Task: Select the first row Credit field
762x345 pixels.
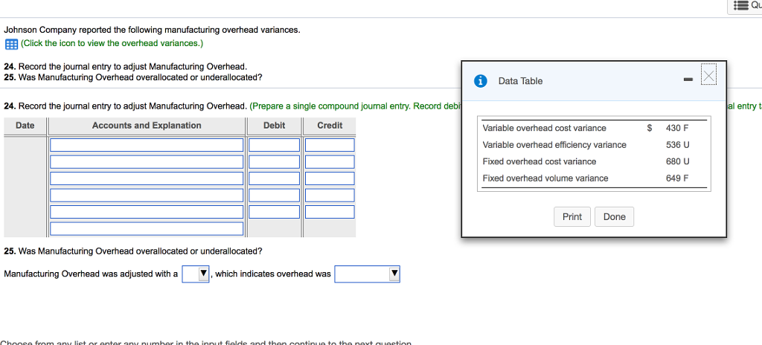Action: pos(330,145)
